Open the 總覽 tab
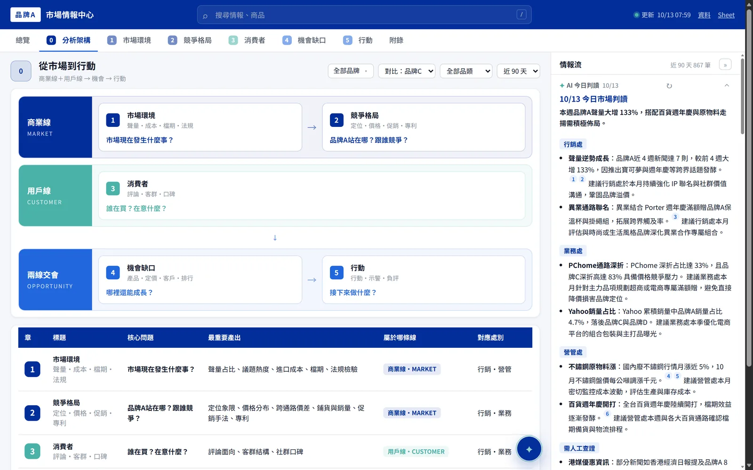Viewport: 753px width, 470px height. tap(23, 40)
